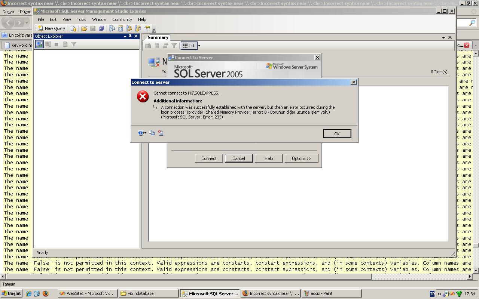Click the Başlat start button
Viewport: 479px width, 299px height.
[x=11, y=293]
